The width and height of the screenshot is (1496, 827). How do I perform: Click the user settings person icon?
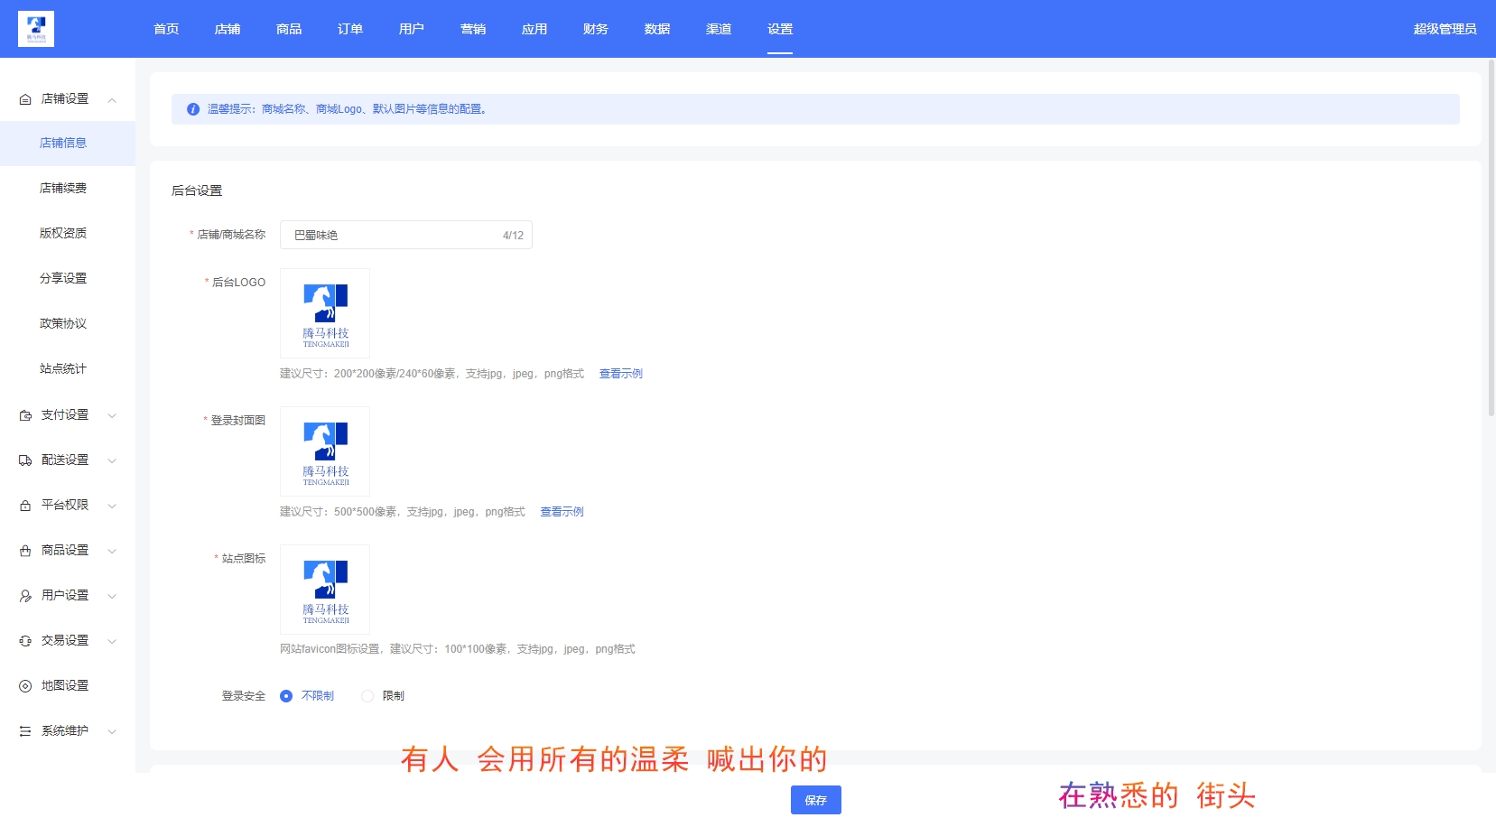point(25,596)
